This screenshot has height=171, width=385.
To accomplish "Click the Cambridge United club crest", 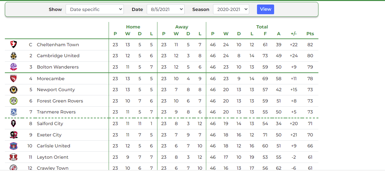I will [13, 56].
